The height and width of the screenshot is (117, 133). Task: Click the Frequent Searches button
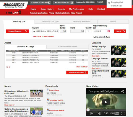pos(17,31)
